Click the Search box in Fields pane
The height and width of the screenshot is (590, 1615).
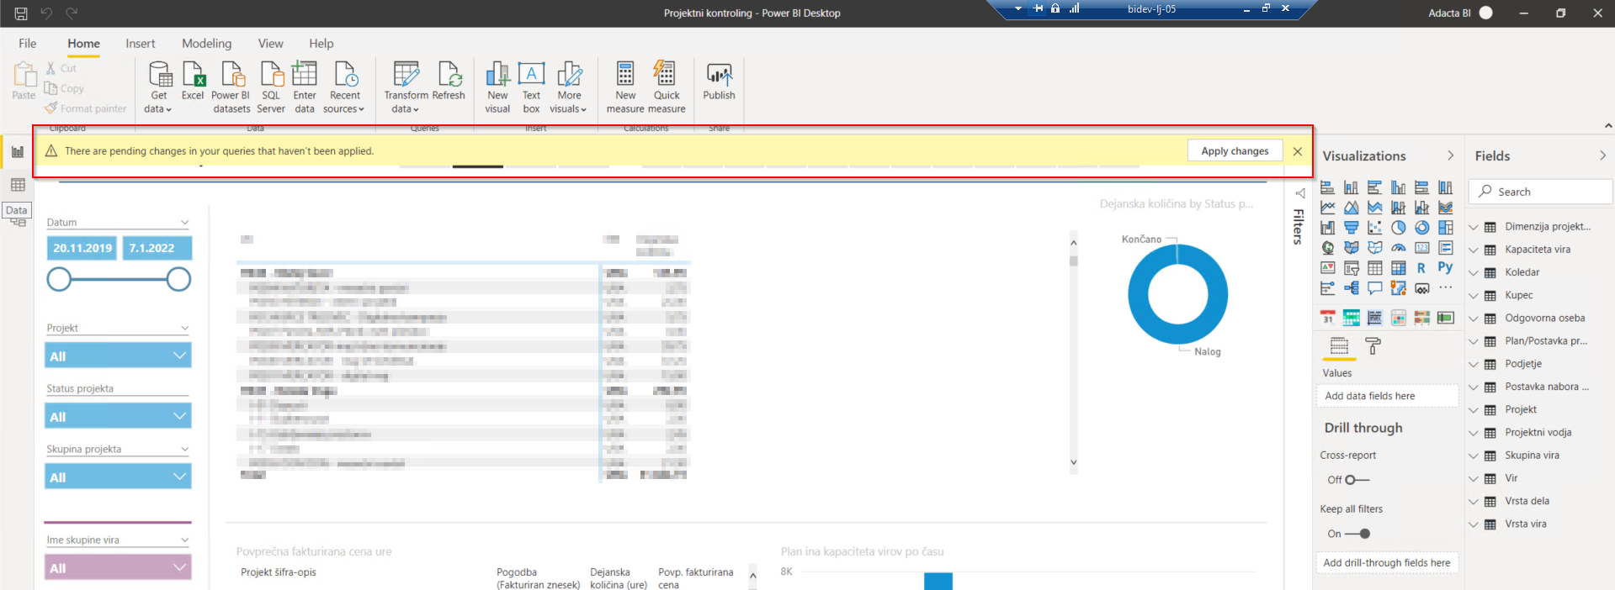tap(1541, 192)
